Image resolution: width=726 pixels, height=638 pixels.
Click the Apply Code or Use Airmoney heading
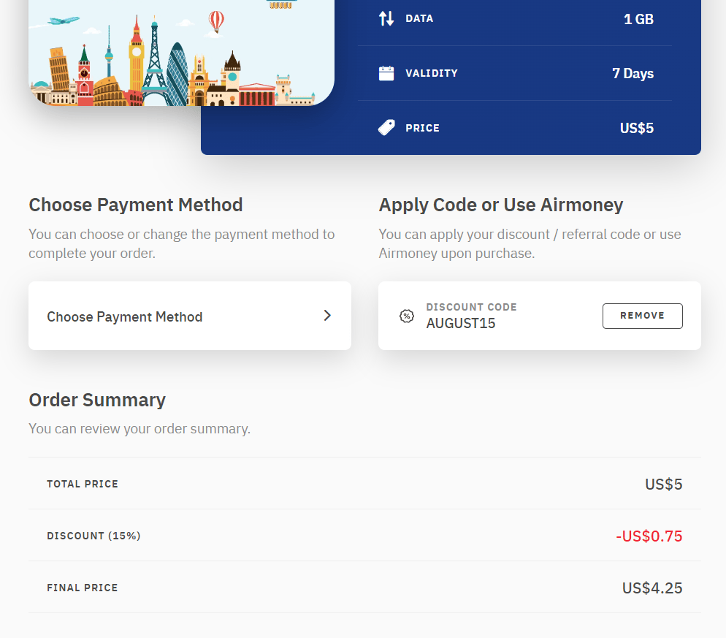click(x=500, y=205)
